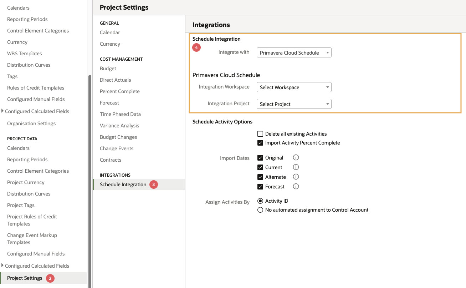466x288 pixels.
Task: Uncheck the Alternate import date checkbox
Action: tap(260, 177)
